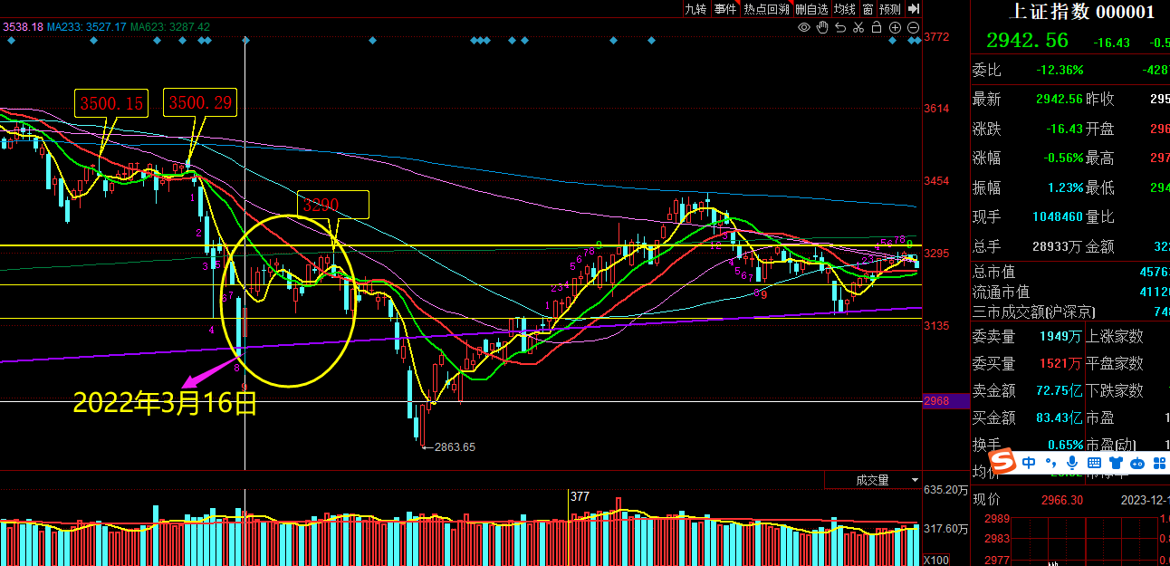Open the 事件 events tab

point(725,9)
